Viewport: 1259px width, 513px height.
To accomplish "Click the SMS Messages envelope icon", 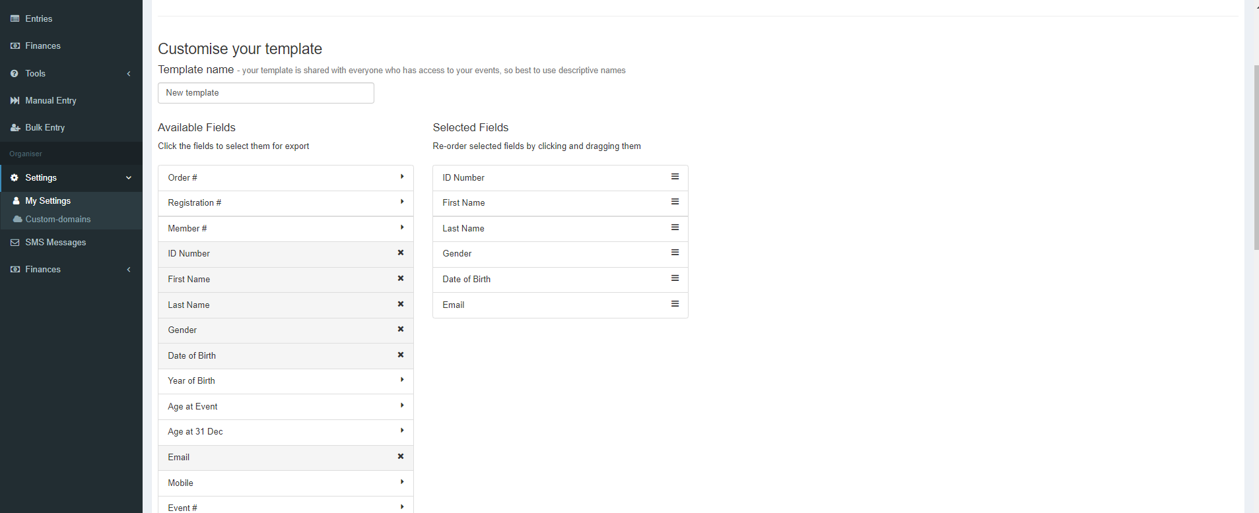I will (15, 242).
